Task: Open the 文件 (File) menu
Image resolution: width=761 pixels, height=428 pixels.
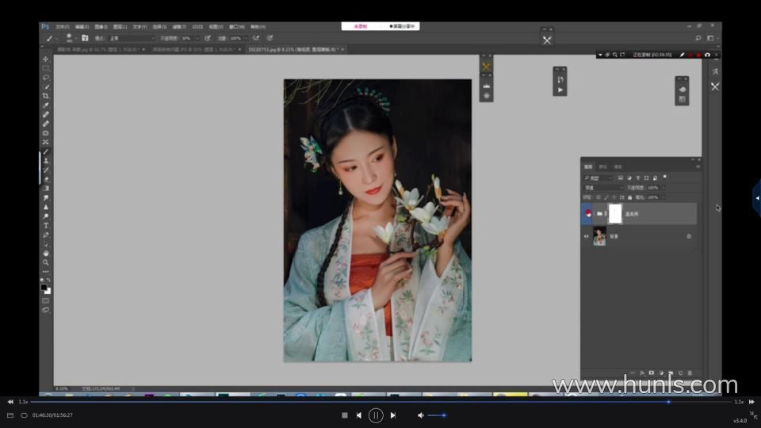Action: point(62,26)
